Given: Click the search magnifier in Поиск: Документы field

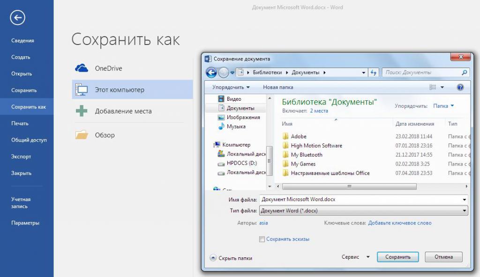Looking at the screenshot, I should [464, 73].
